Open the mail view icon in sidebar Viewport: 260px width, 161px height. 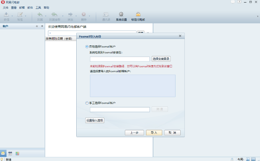point(3,153)
